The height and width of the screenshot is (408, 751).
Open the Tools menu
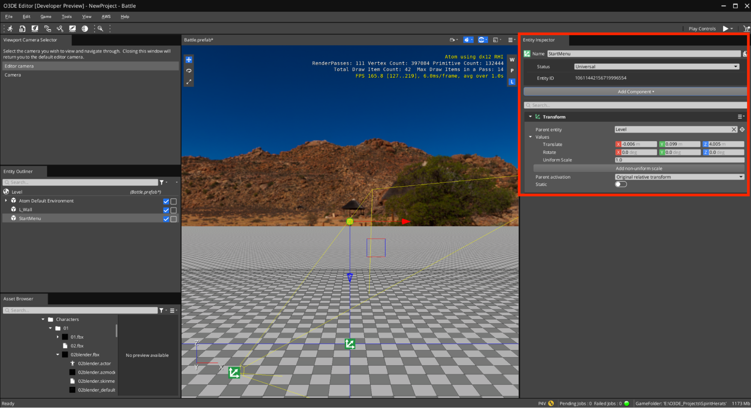point(66,17)
